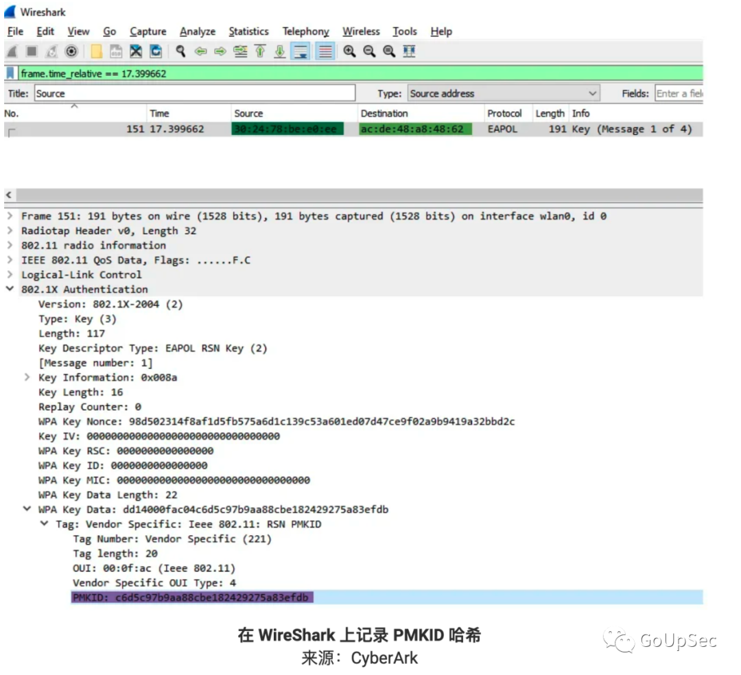Image resolution: width=741 pixels, height=675 pixels.
Task: Sort by the No. column header
Action: tap(75, 113)
